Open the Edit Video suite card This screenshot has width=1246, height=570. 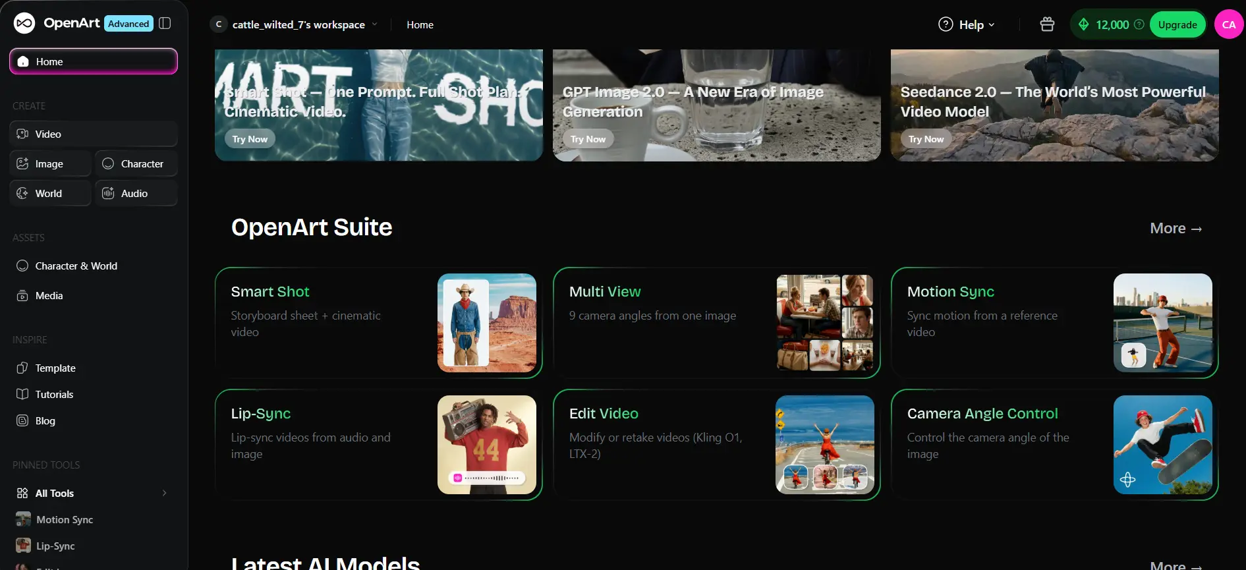coord(716,445)
